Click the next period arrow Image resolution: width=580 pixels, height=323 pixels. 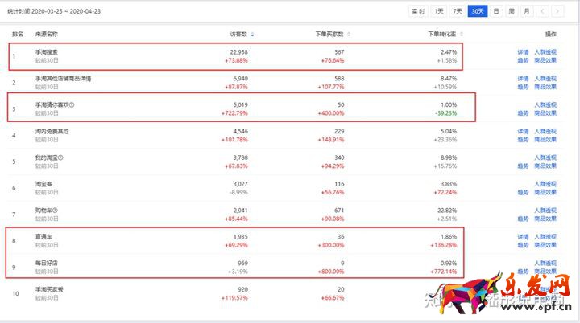(x=558, y=11)
